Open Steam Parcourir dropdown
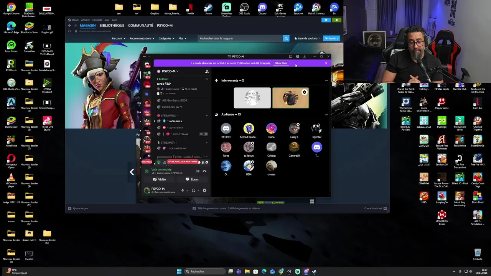The height and width of the screenshot is (276, 491). click(118, 38)
